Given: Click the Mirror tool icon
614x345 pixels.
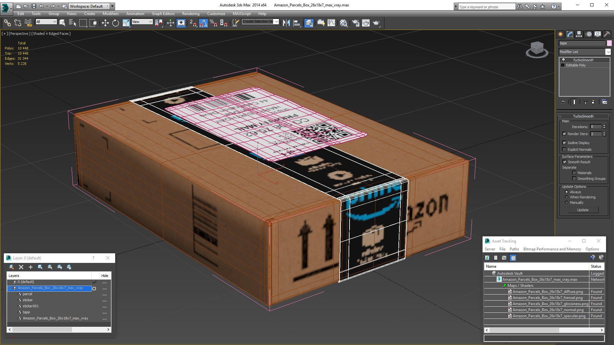Looking at the screenshot, I should [x=286, y=23].
